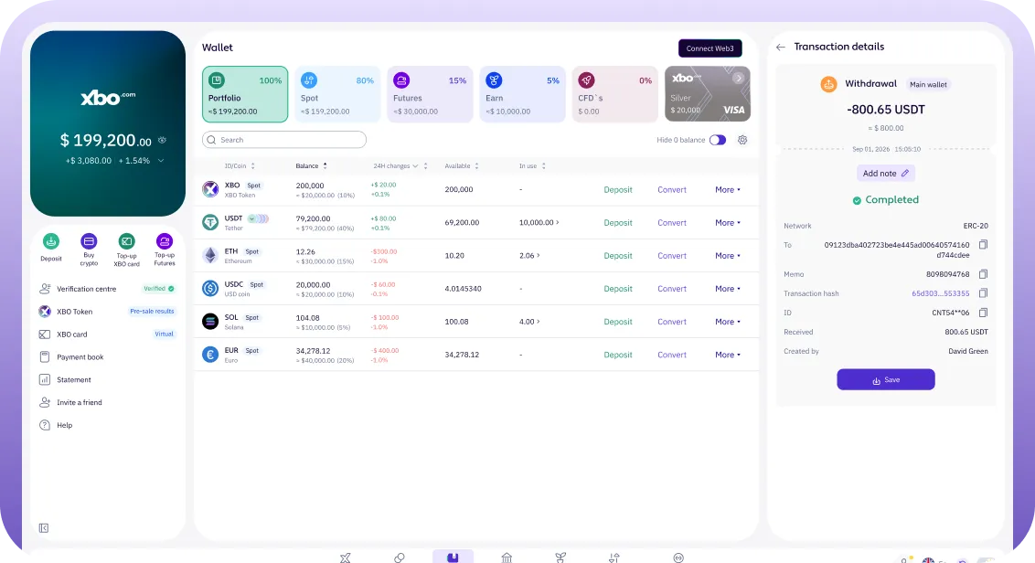Copy the Memo value
The image size is (1035, 563).
point(983,274)
